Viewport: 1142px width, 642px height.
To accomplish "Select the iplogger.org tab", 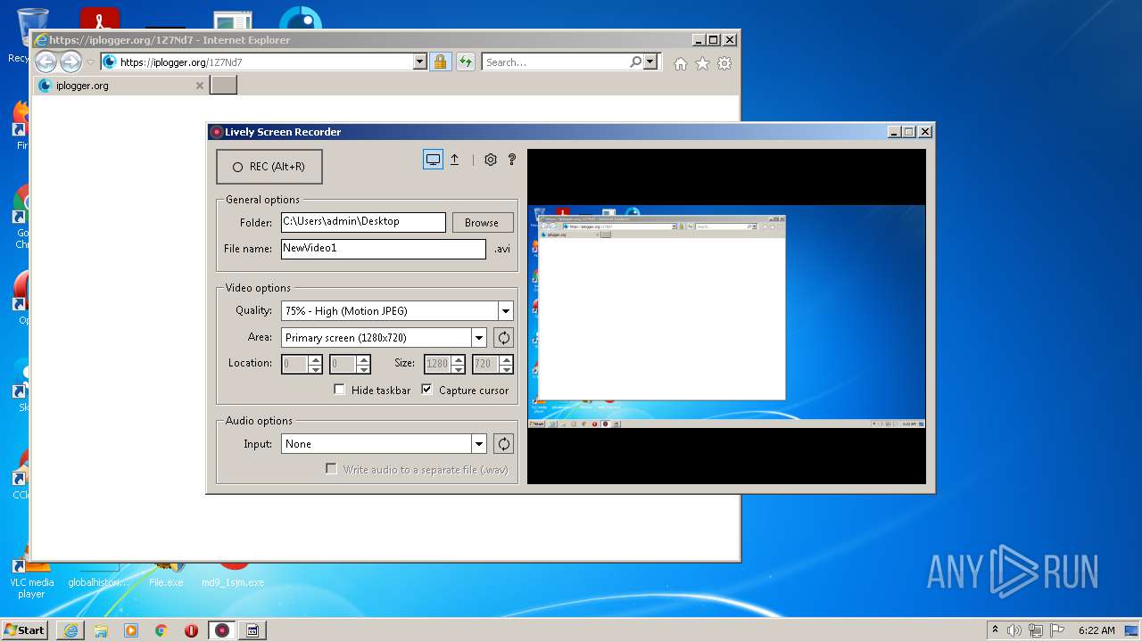I will click(x=120, y=86).
